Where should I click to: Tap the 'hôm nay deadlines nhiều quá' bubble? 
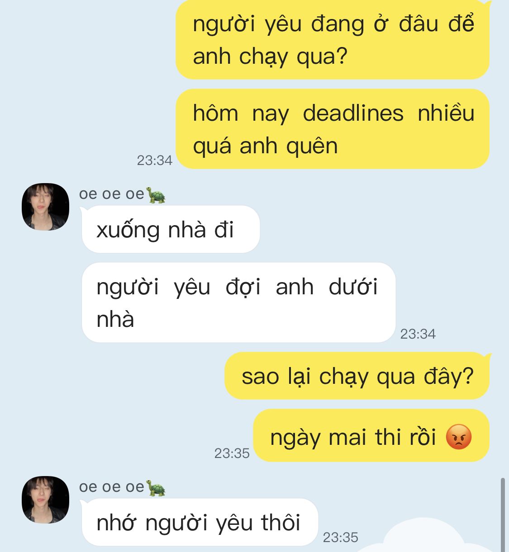point(333,129)
